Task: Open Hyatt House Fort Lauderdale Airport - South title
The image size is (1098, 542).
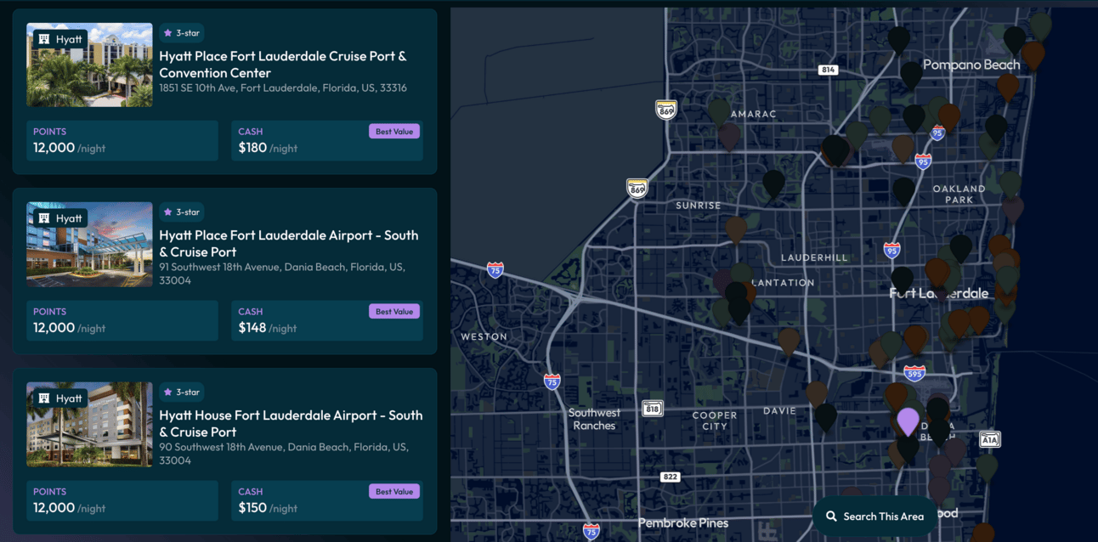Action: point(291,424)
